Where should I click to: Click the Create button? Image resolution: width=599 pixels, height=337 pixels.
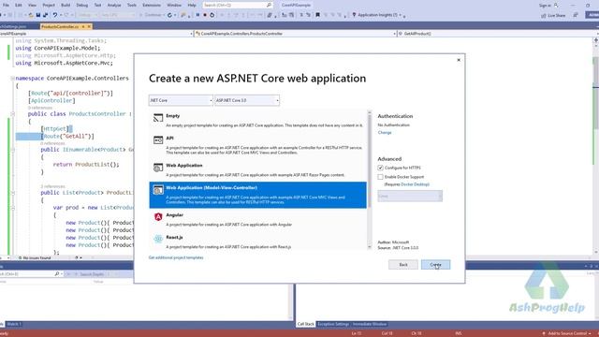click(435, 264)
